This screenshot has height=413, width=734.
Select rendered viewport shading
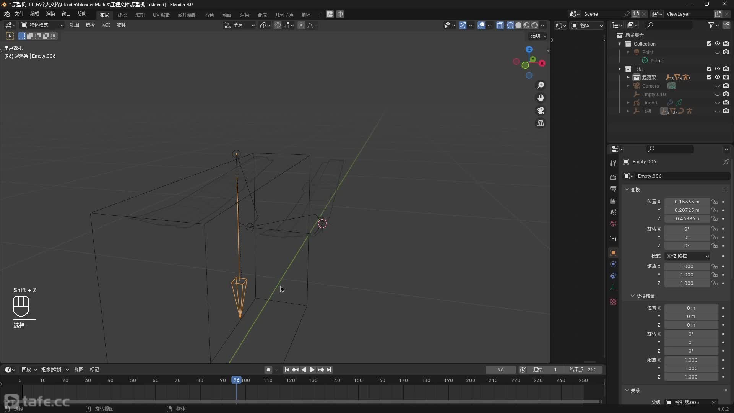534,25
